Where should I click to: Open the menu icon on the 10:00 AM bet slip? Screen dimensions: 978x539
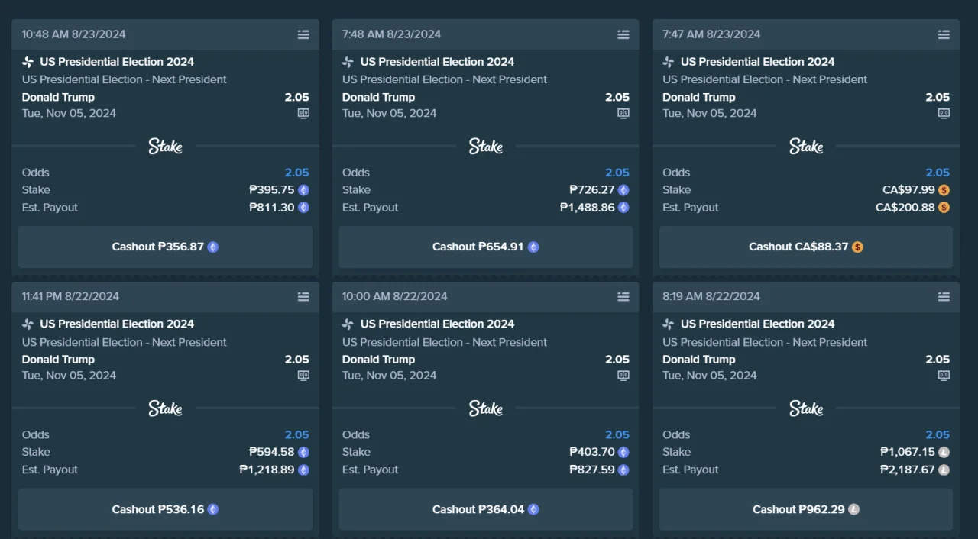[x=623, y=296]
